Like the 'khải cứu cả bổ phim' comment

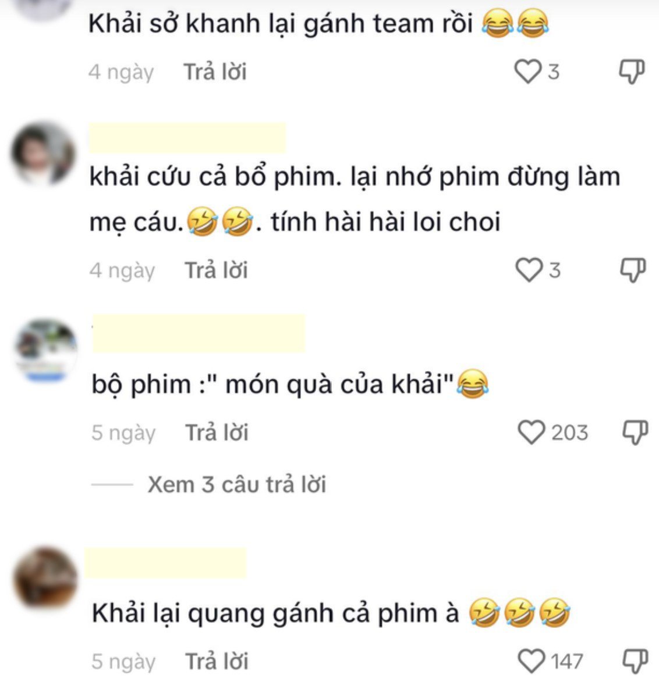(529, 270)
